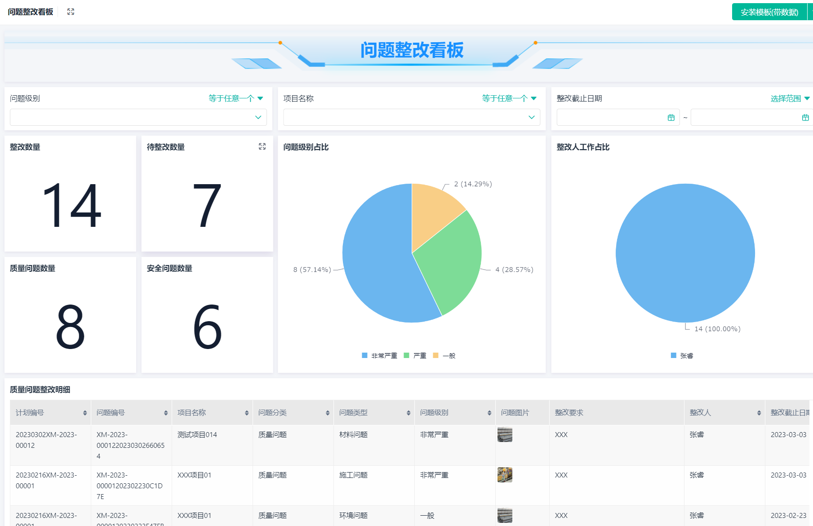
Task: Click pie label 2 (14.29%)
Action: [x=473, y=184]
